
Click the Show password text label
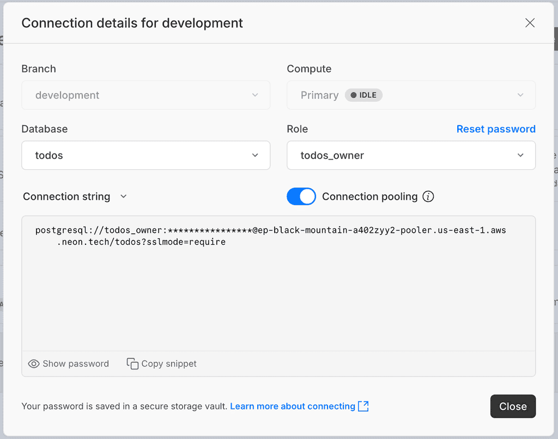[x=76, y=364]
